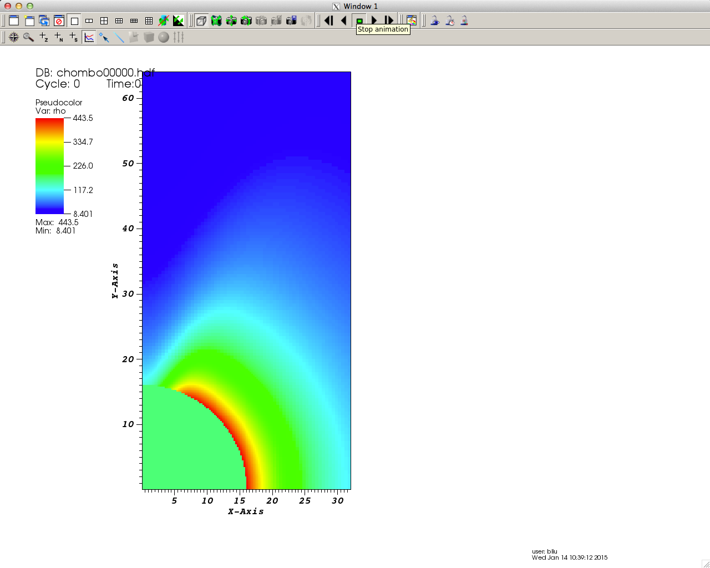Toggle lock time icon
Viewport: 710px width, 568px height.
[x=450, y=21]
